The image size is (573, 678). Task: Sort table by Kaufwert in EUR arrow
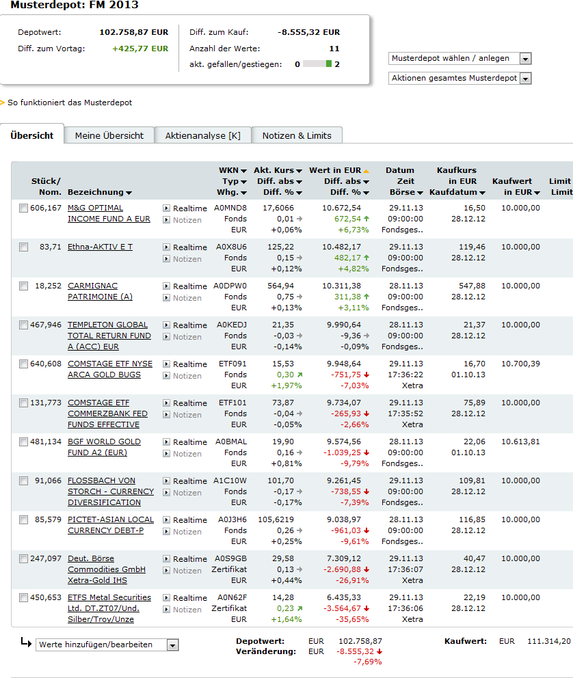tap(537, 193)
